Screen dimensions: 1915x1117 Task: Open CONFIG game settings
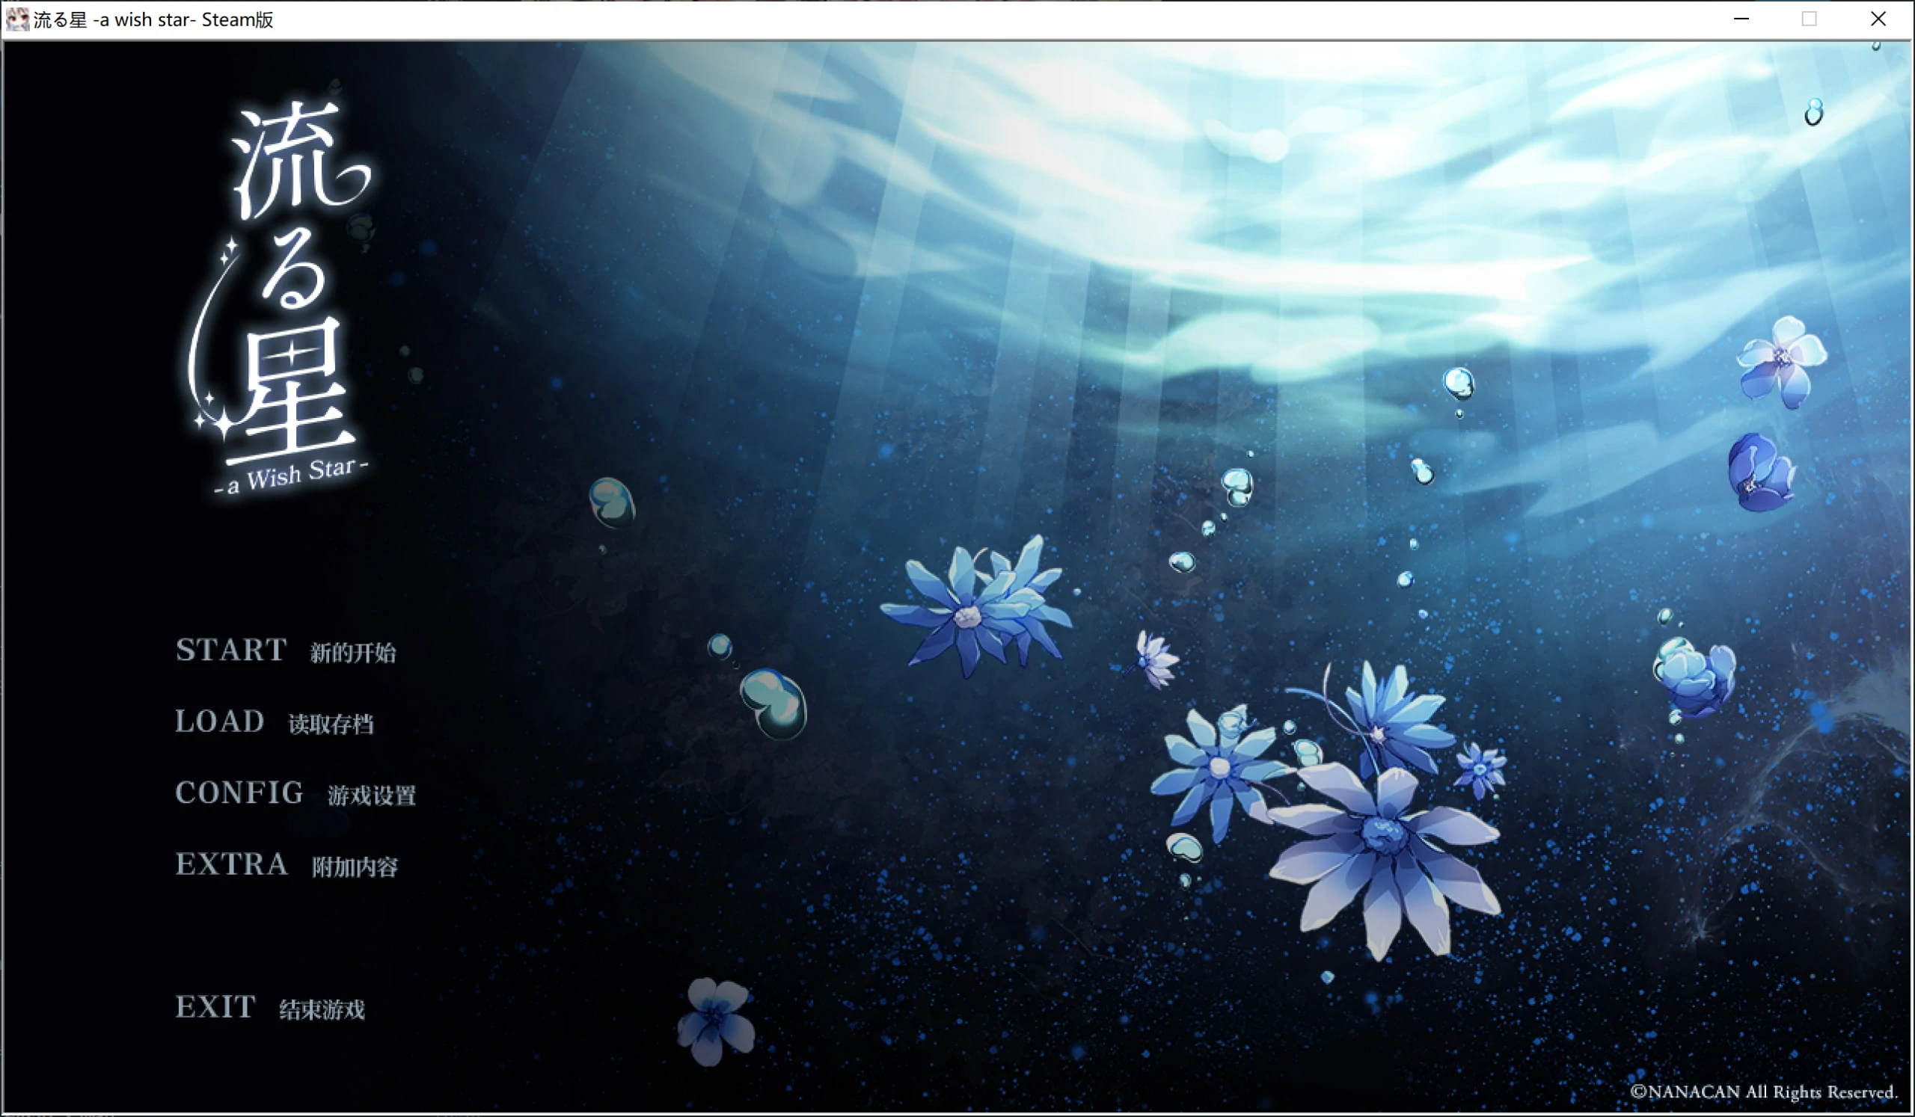[x=239, y=793]
